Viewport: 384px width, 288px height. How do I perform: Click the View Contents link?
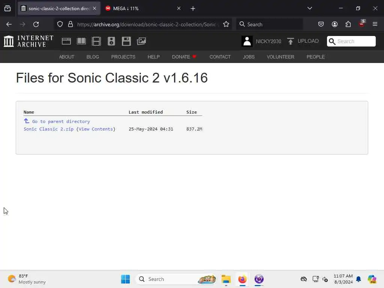96,129
